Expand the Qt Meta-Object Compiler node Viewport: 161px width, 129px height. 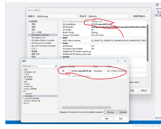31,41
